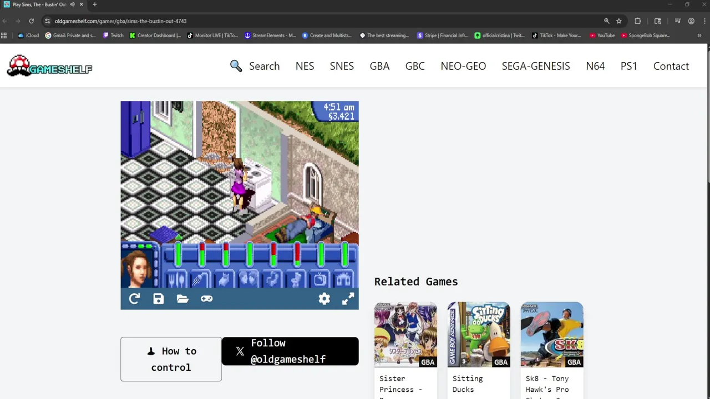This screenshot has height=399, width=710.
Task: Open the SNES games section
Action: coord(342,66)
